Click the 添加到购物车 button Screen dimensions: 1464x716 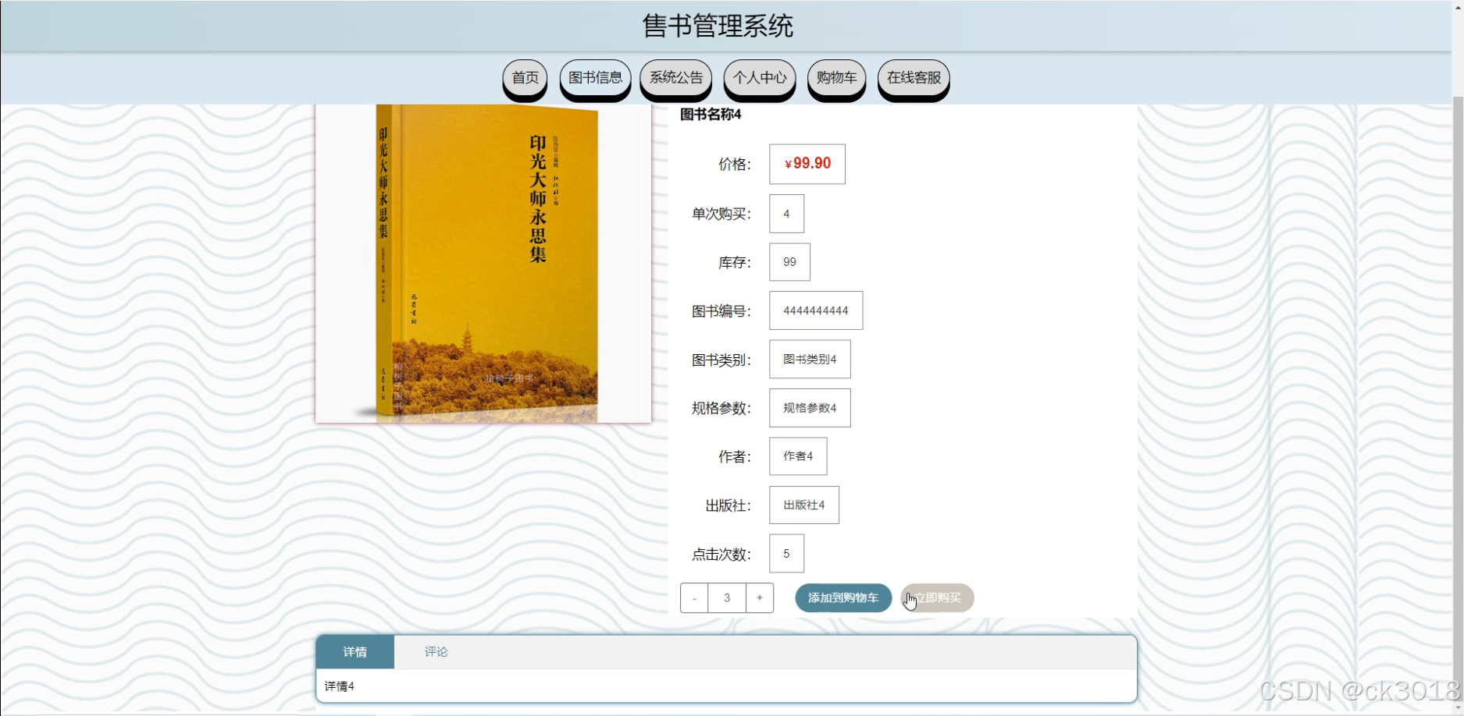843,598
